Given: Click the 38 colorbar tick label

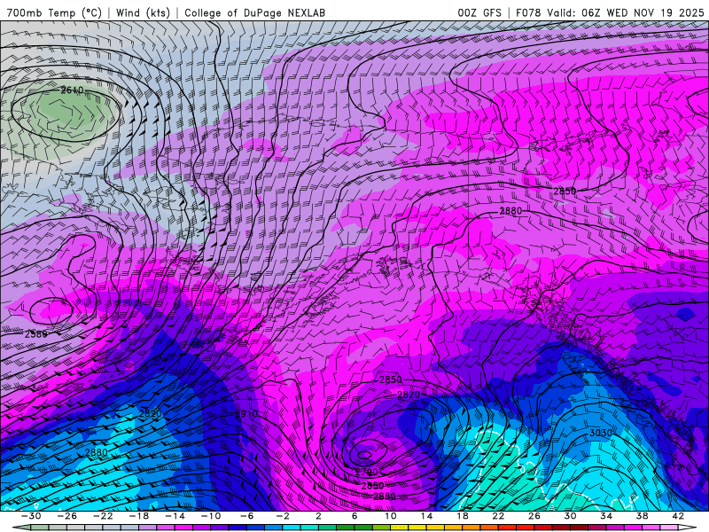Looking at the screenshot, I should (x=642, y=516).
